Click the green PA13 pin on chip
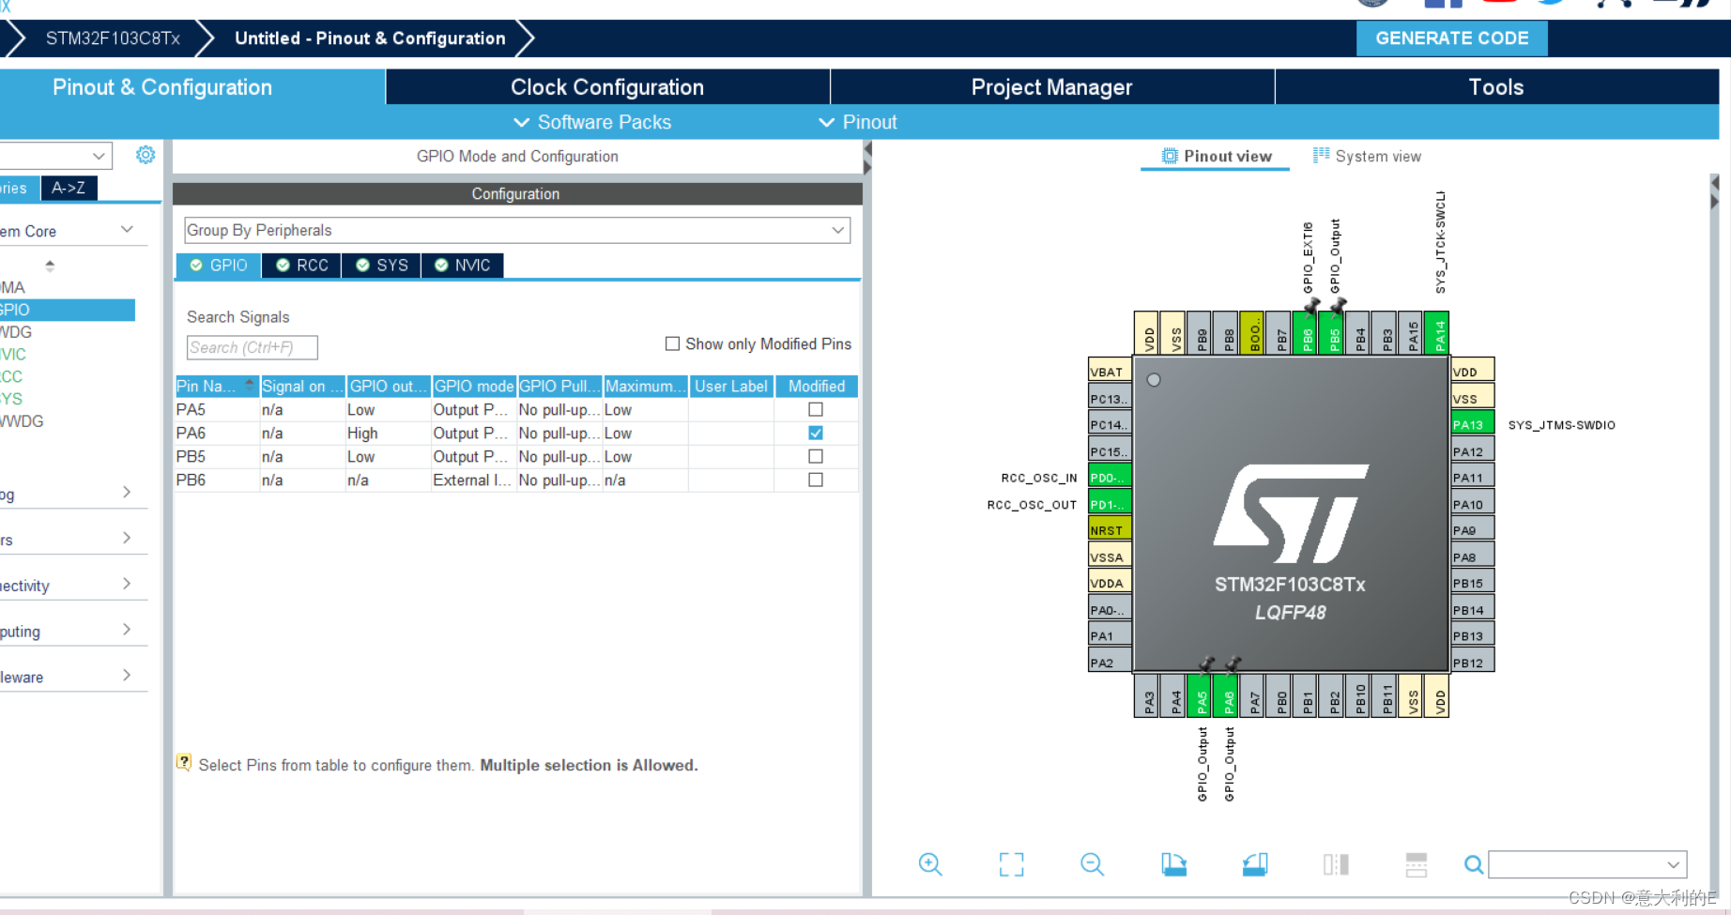Viewport: 1731px width, 915px height. 1473,424
